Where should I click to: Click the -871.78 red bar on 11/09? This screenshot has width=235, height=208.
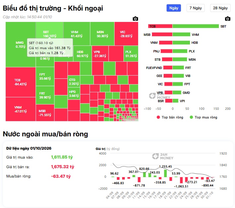139,180
